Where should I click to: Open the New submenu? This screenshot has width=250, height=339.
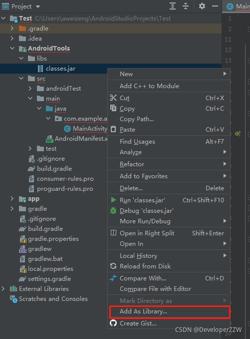coord(169,74)
